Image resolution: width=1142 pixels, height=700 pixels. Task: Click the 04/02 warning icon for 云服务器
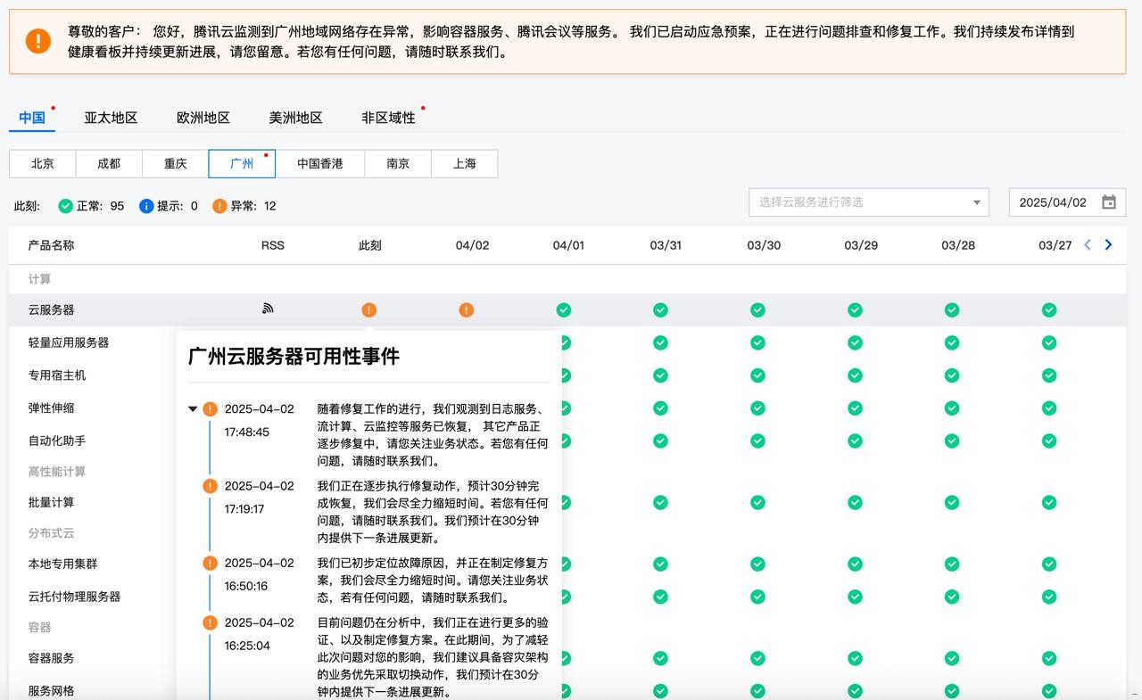(466, 310)
